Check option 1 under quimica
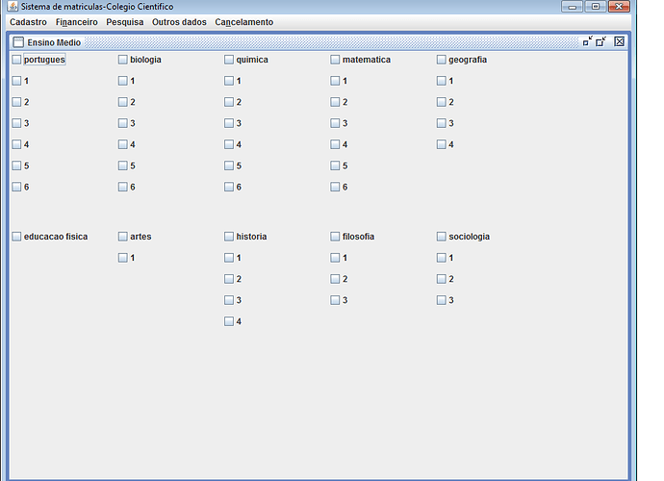Image resolution: width=664 pixels, height=481 pixels. pos(233,81)
